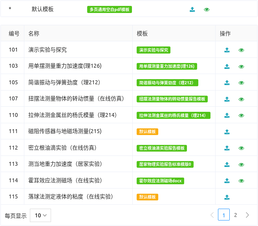Upload template for 拉伸法测金属丝的杨氏模量
Image resolution: width=258 pixels, height=226 pixels.
pyautogui.click(x=227, y=115)
